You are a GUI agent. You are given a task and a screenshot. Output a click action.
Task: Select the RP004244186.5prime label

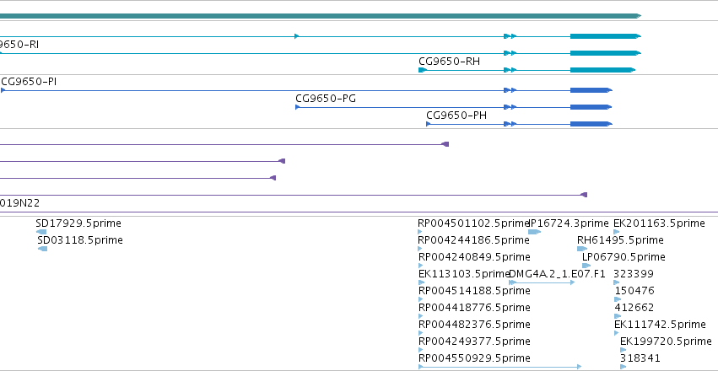point(474,240)
